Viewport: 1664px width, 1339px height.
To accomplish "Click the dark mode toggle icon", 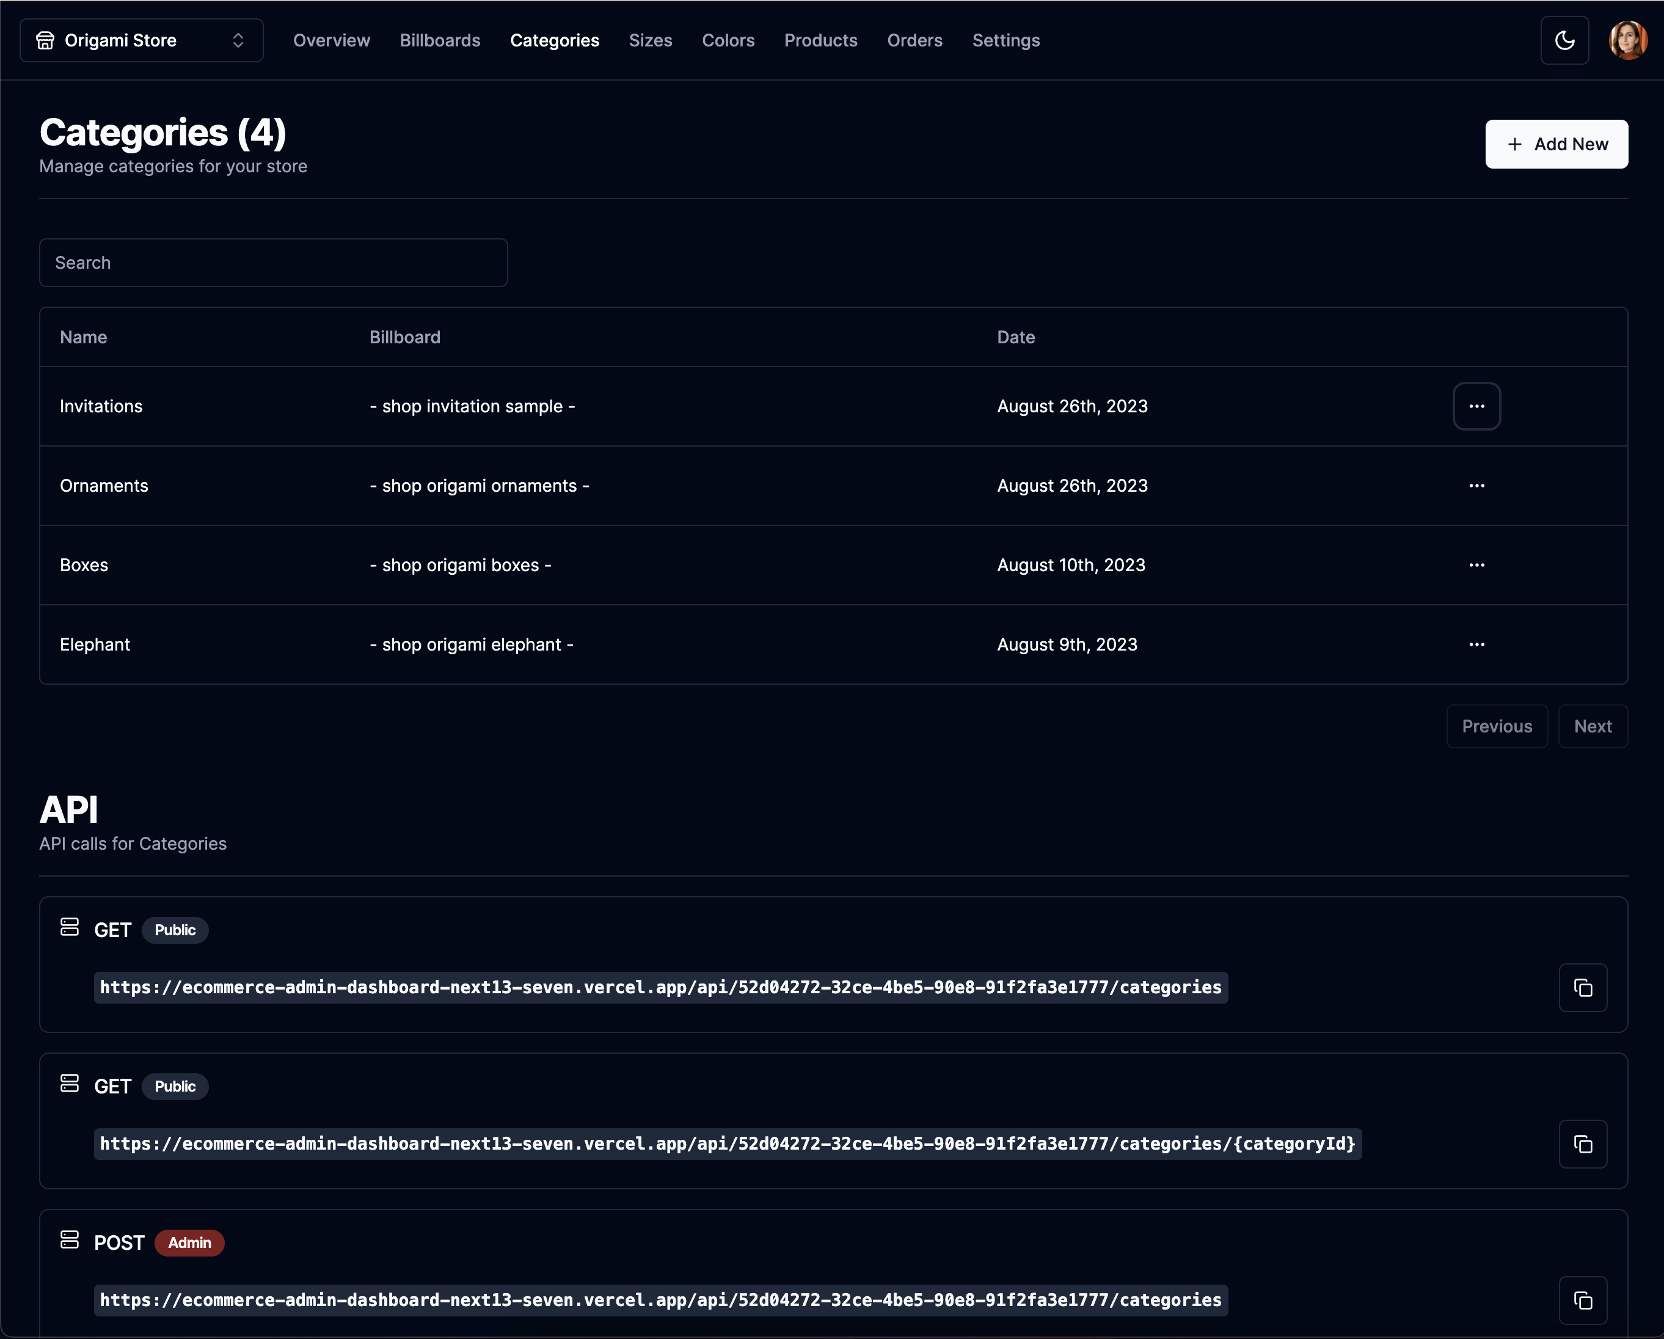I will pyautogui.click(x=1564, y=41).
